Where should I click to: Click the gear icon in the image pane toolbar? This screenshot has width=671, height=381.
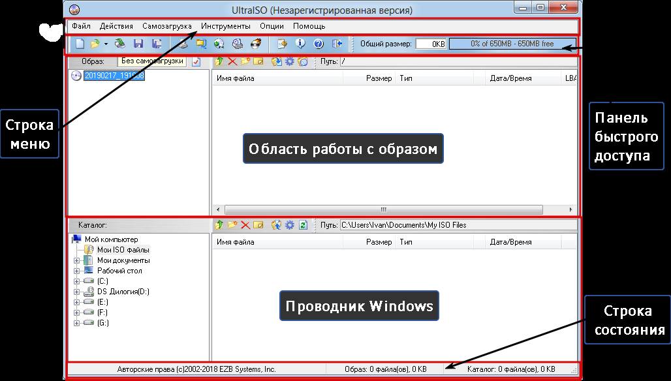pyautogui.click(x=290, y=61)
